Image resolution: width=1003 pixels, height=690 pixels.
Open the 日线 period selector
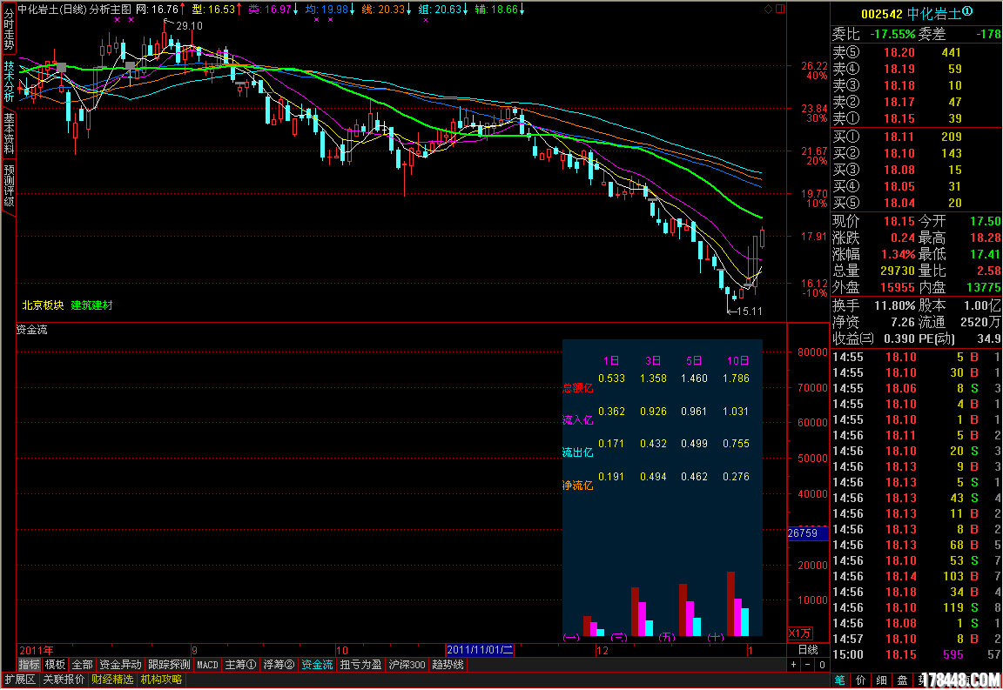[807, 650]
